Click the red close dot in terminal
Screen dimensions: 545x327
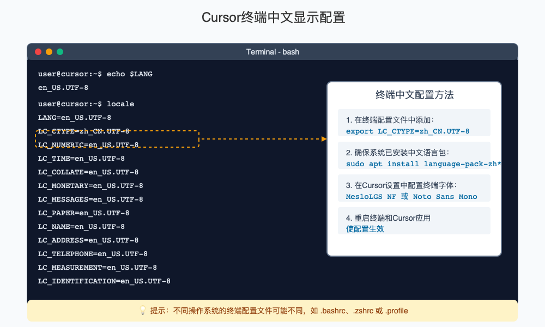[x=38, y=52]
